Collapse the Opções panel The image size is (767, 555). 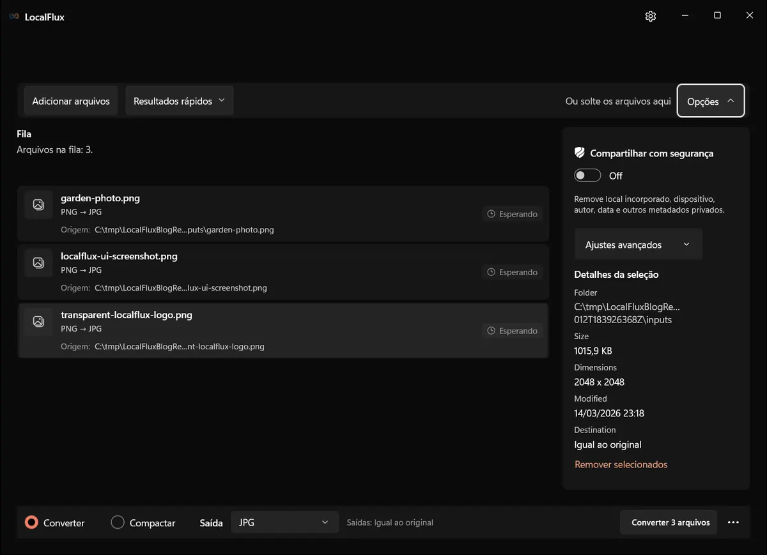(x=711, y=101)
